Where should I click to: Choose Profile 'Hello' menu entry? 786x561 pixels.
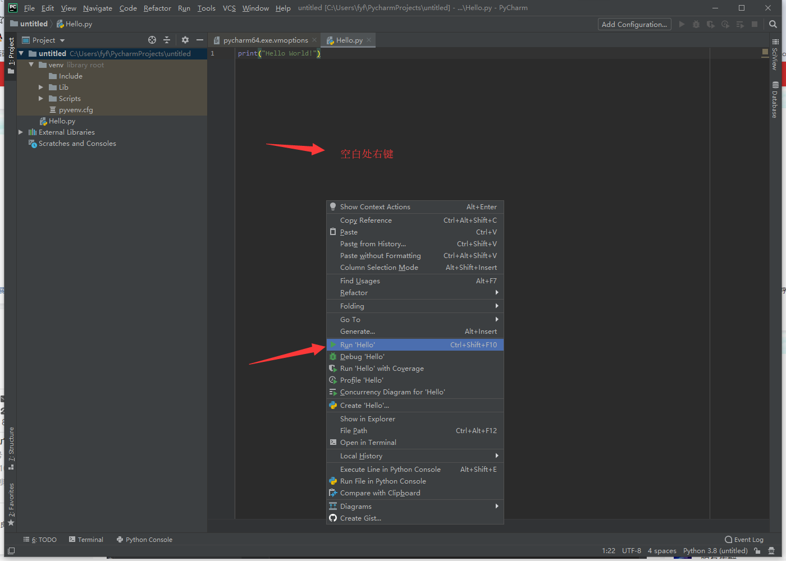pyautogui.click(x=415, y=380)
